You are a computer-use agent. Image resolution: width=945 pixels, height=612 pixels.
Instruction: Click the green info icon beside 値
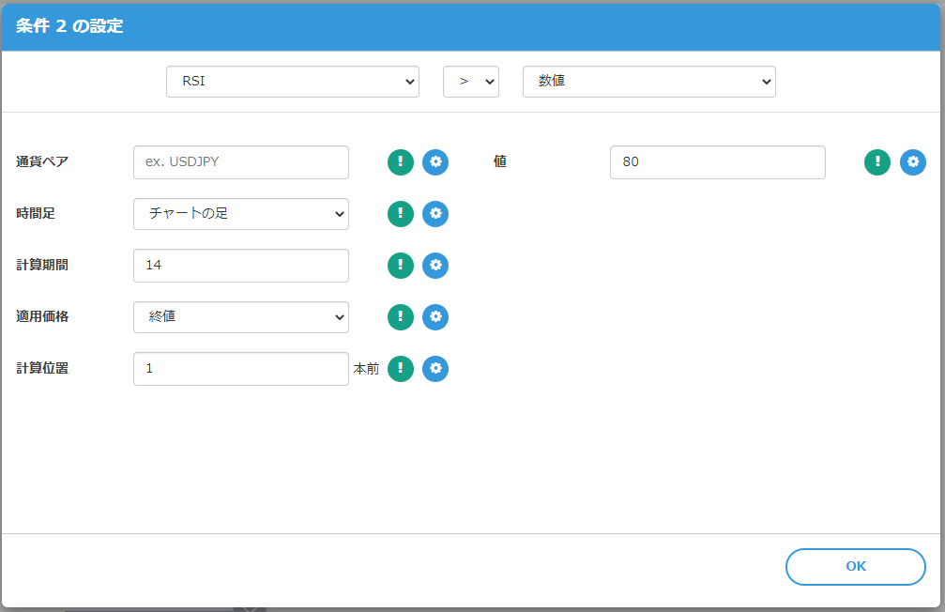[x=877, y=162]
